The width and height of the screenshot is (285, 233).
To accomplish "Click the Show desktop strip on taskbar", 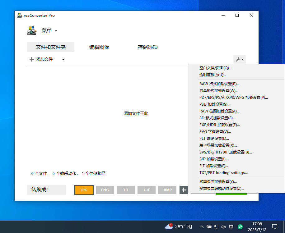I will pos(284,227).
